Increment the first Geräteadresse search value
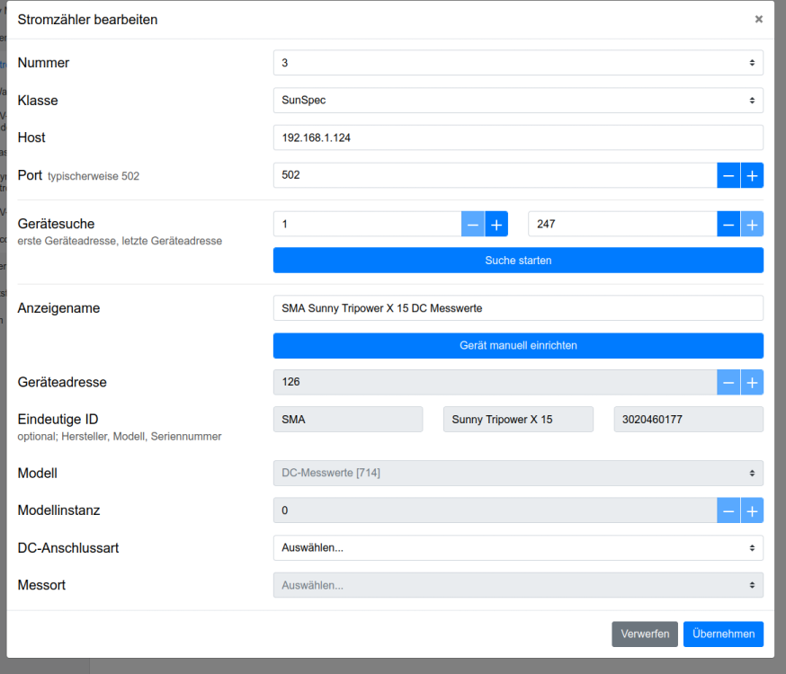This screenshot has width=786, height=674. (x=496, y=224)
